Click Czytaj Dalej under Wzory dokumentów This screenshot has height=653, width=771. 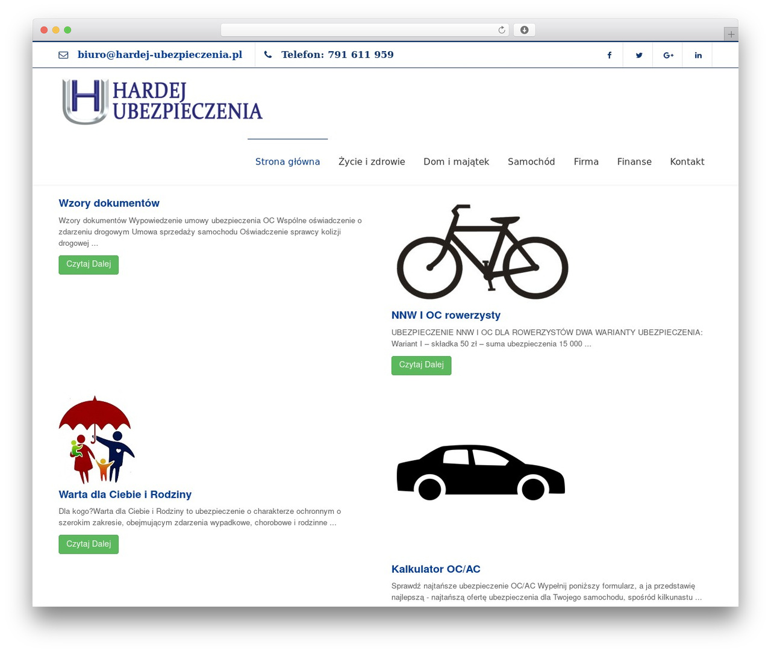pyautogui.click(x=89, y=265)
